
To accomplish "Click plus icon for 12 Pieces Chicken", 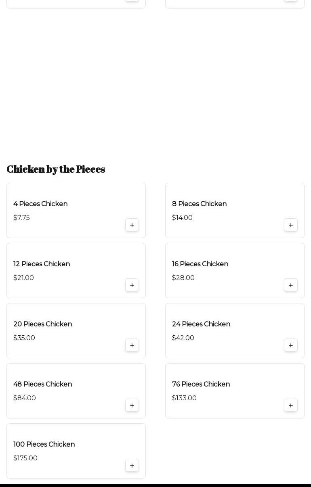I will 132,285.
